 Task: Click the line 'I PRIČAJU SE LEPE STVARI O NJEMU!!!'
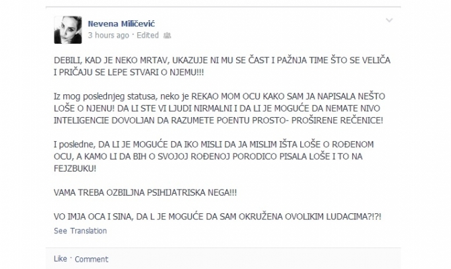pos(129,72)
